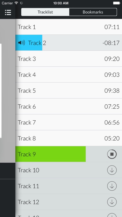Tap Track 7 duration 06:56

[112, 122]
